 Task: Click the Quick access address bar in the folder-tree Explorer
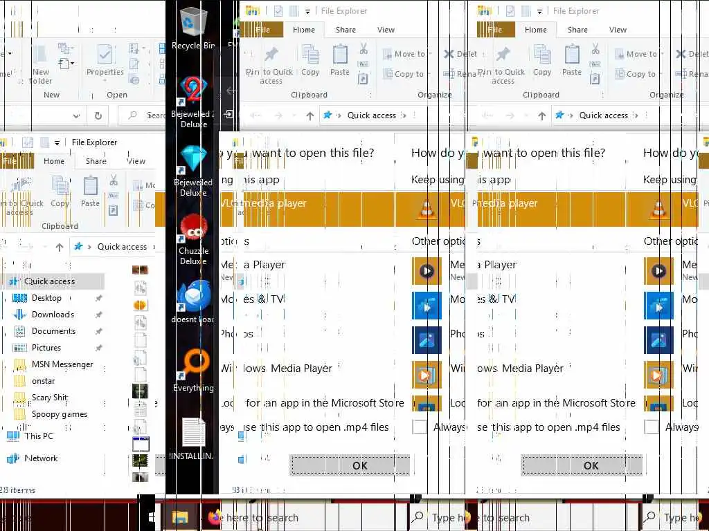point(112,247)
